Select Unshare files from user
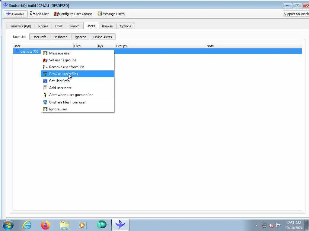 (x=78, y=102)
